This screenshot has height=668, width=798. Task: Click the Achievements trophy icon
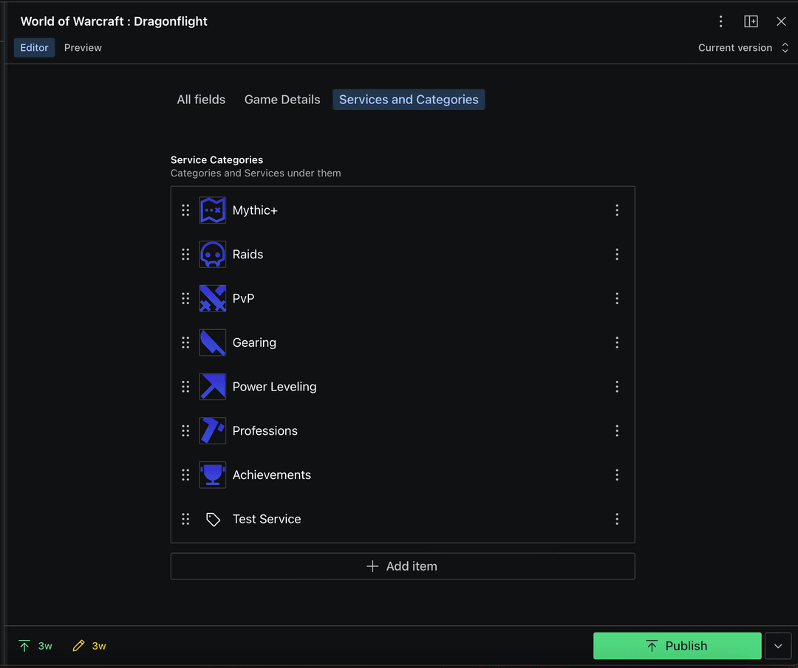(213, 475)
